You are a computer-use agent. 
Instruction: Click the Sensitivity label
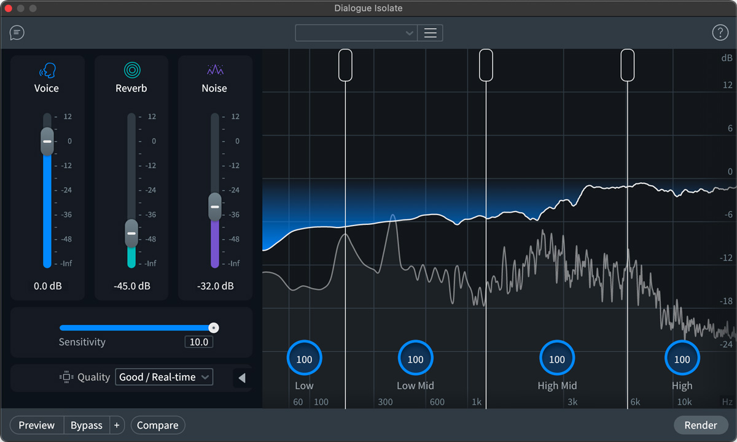pyautogui.click(x=82, y=342)
